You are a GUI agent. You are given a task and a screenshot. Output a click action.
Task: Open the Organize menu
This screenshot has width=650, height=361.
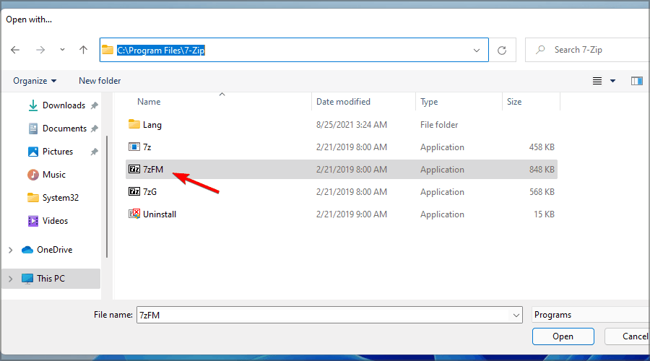point(35,81)
